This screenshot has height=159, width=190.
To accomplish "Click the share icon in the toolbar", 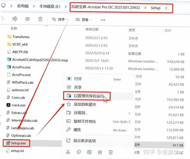I will click(x=28, y=19).
